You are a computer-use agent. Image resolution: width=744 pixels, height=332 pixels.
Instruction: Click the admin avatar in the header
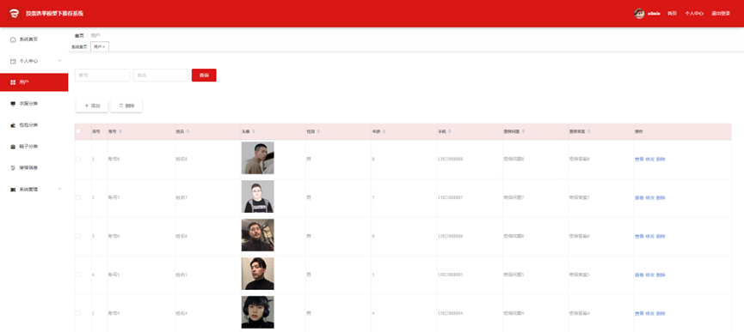click(639, 13)
